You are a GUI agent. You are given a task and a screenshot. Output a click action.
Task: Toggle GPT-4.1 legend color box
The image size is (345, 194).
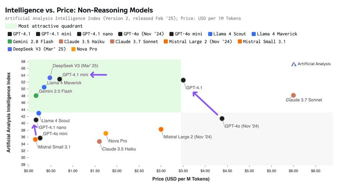tap(10, 34)
